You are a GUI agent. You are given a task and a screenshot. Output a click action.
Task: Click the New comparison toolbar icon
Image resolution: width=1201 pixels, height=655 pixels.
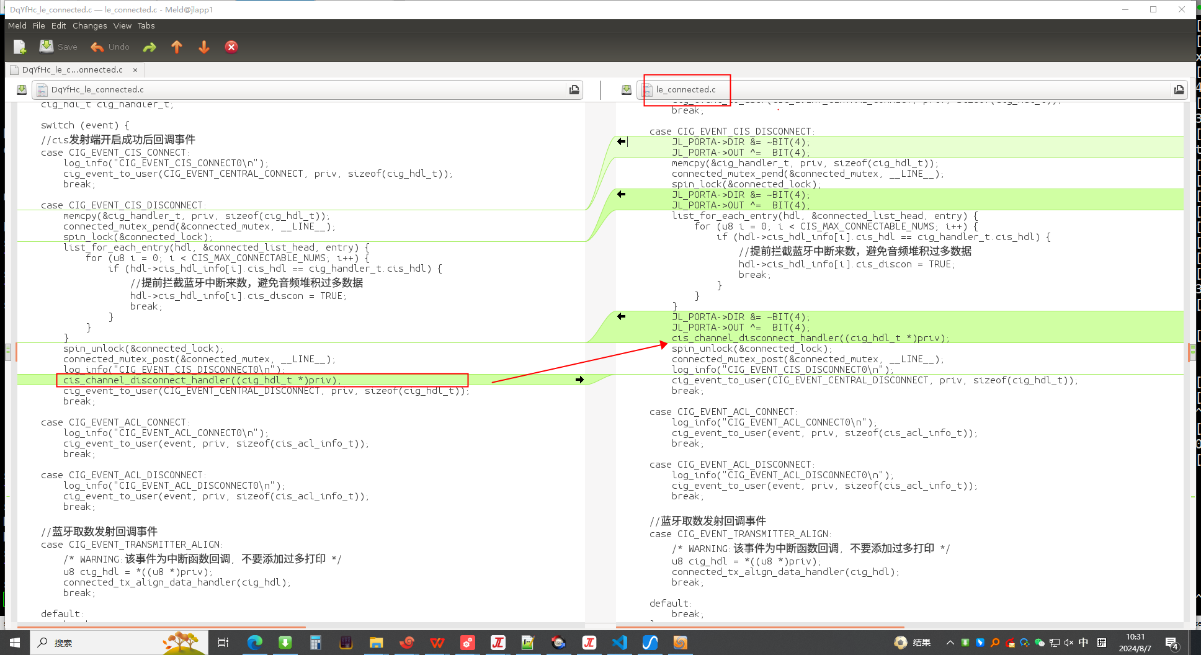20,47
